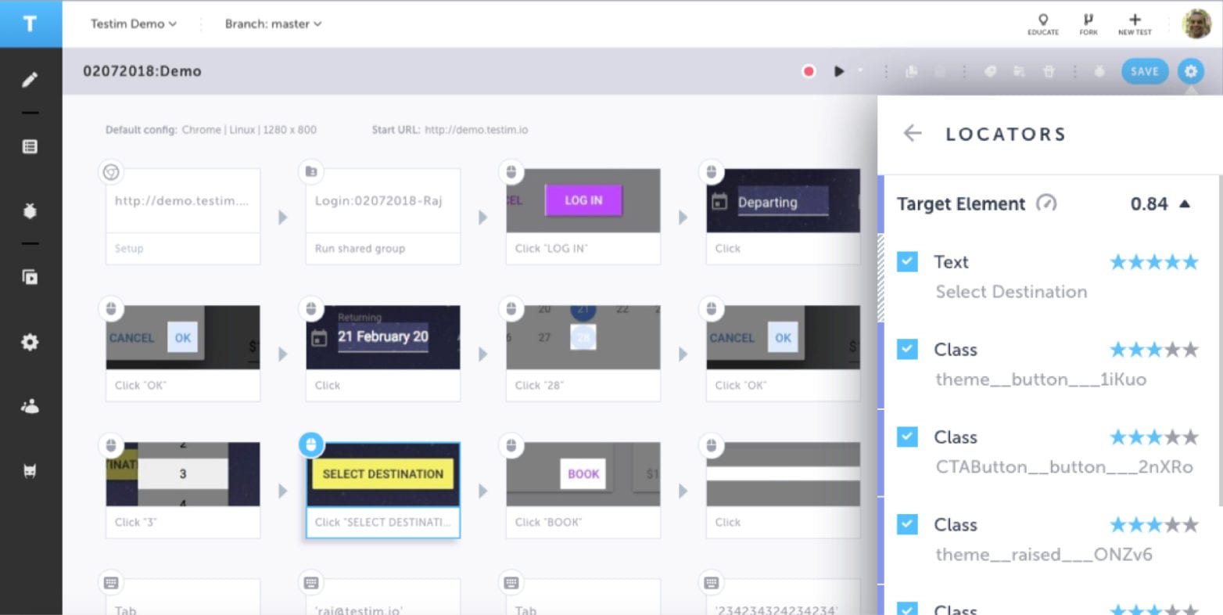Click the red record button
The image size is (1223, 615).
809,71
